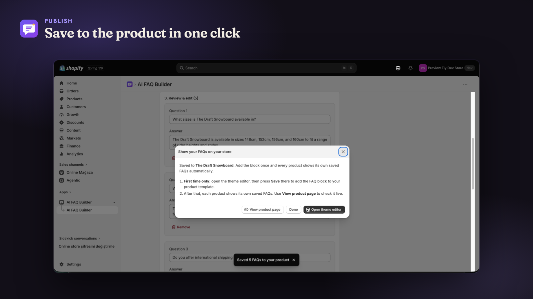Click the Customers person icon

click(x=62, y=107)
